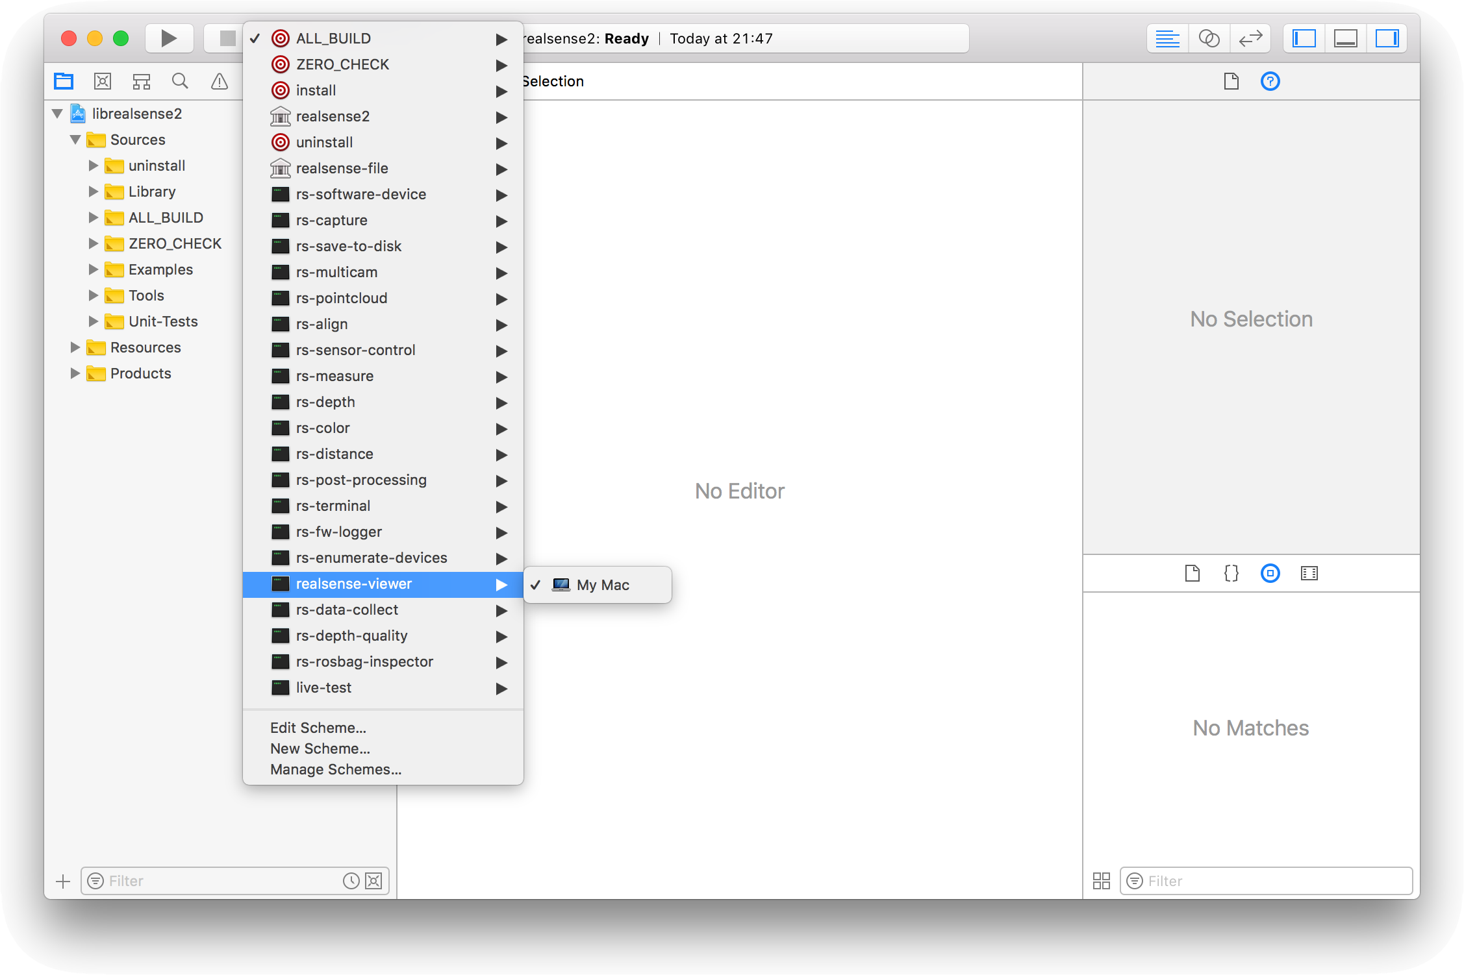Hide the Utilities inspector panel
The height and width of the screenshot is (975, 1464).
point(1387,38)
